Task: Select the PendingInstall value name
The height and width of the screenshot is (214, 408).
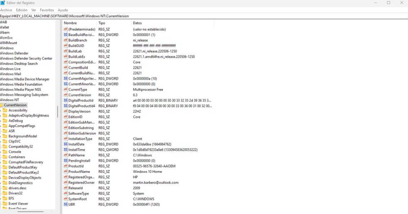Action: pos(79,161)
